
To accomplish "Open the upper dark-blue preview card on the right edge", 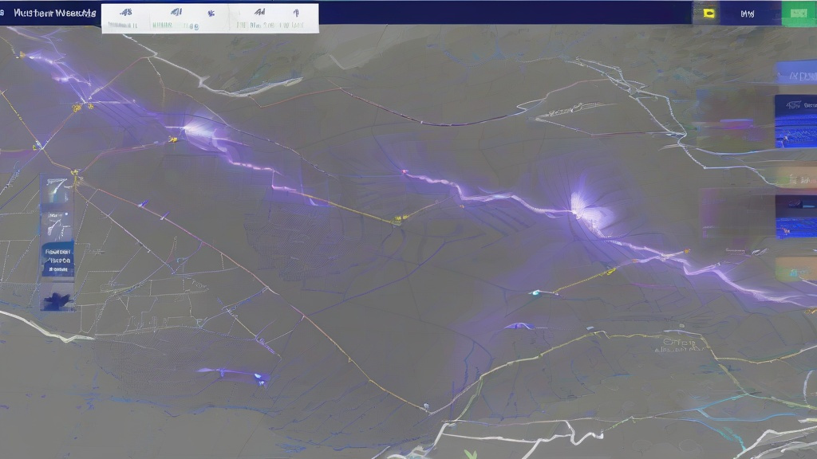I will coord(795,121).
